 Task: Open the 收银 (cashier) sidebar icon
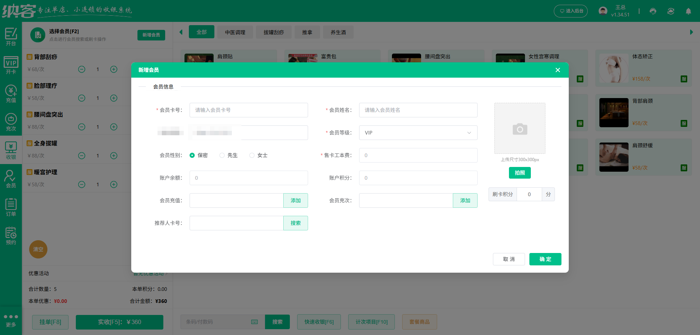[x=11, y=150]
